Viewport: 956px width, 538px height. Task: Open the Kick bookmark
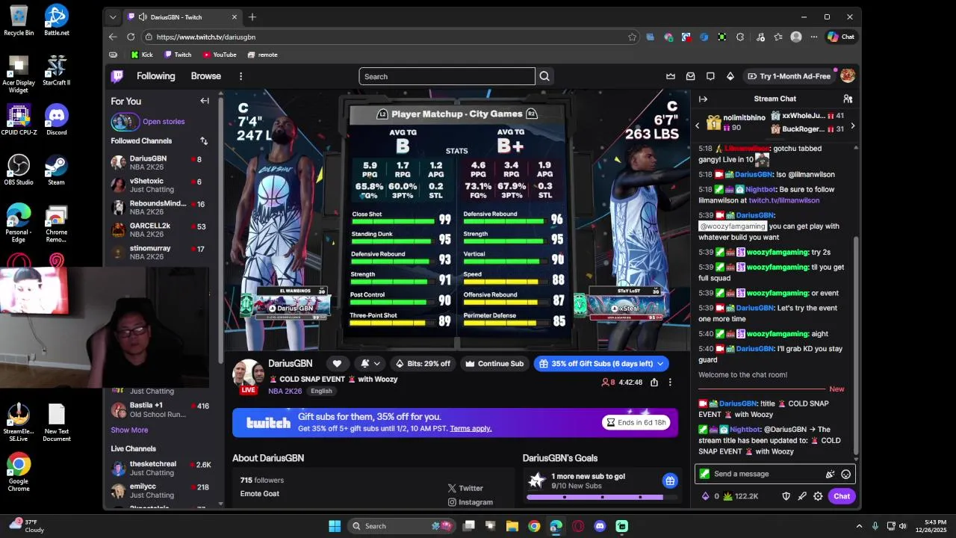click(x=141, y=55)
